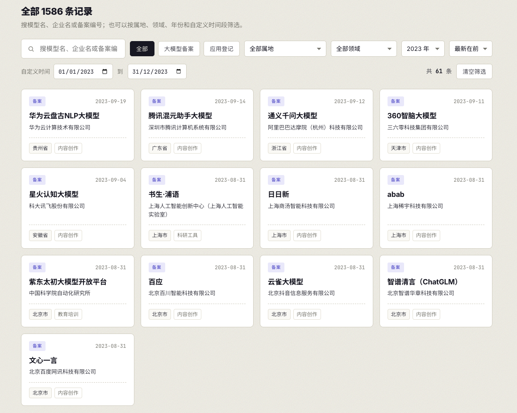Open the 全部领域 dropdown
The height and width of the screenshot is (413, 517).
click(364, 49)
